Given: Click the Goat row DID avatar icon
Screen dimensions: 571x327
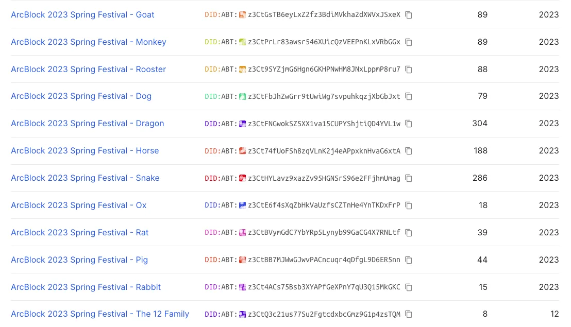Looking at the screenshot, I should pyautogui.click(x=242, y=15).
